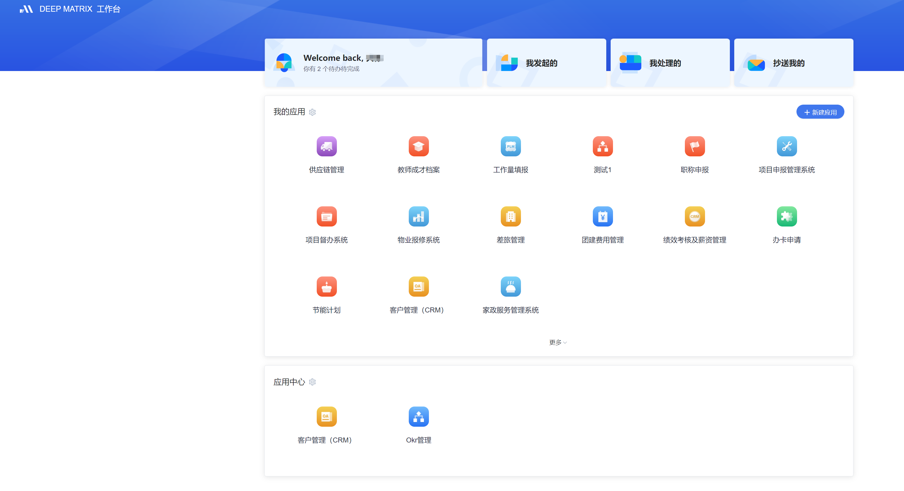The height and width of the screenshot is (491, 904).
Task: Click the DEEP MATRIX logo
Action: point(26,9)
